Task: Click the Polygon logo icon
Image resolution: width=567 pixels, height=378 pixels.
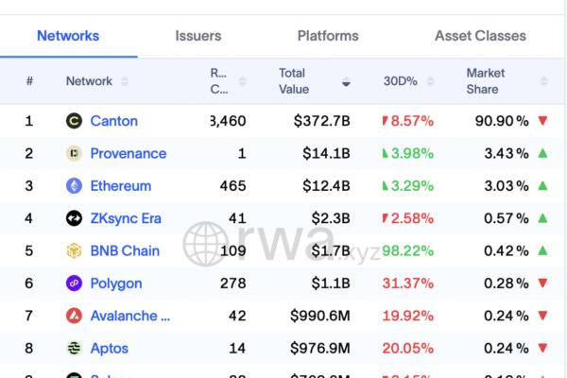Action: point(74,283)
